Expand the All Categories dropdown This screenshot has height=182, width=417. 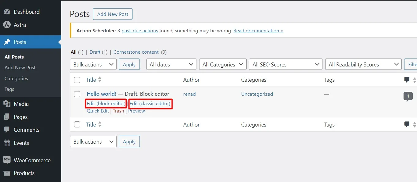(x=223, y=64)
